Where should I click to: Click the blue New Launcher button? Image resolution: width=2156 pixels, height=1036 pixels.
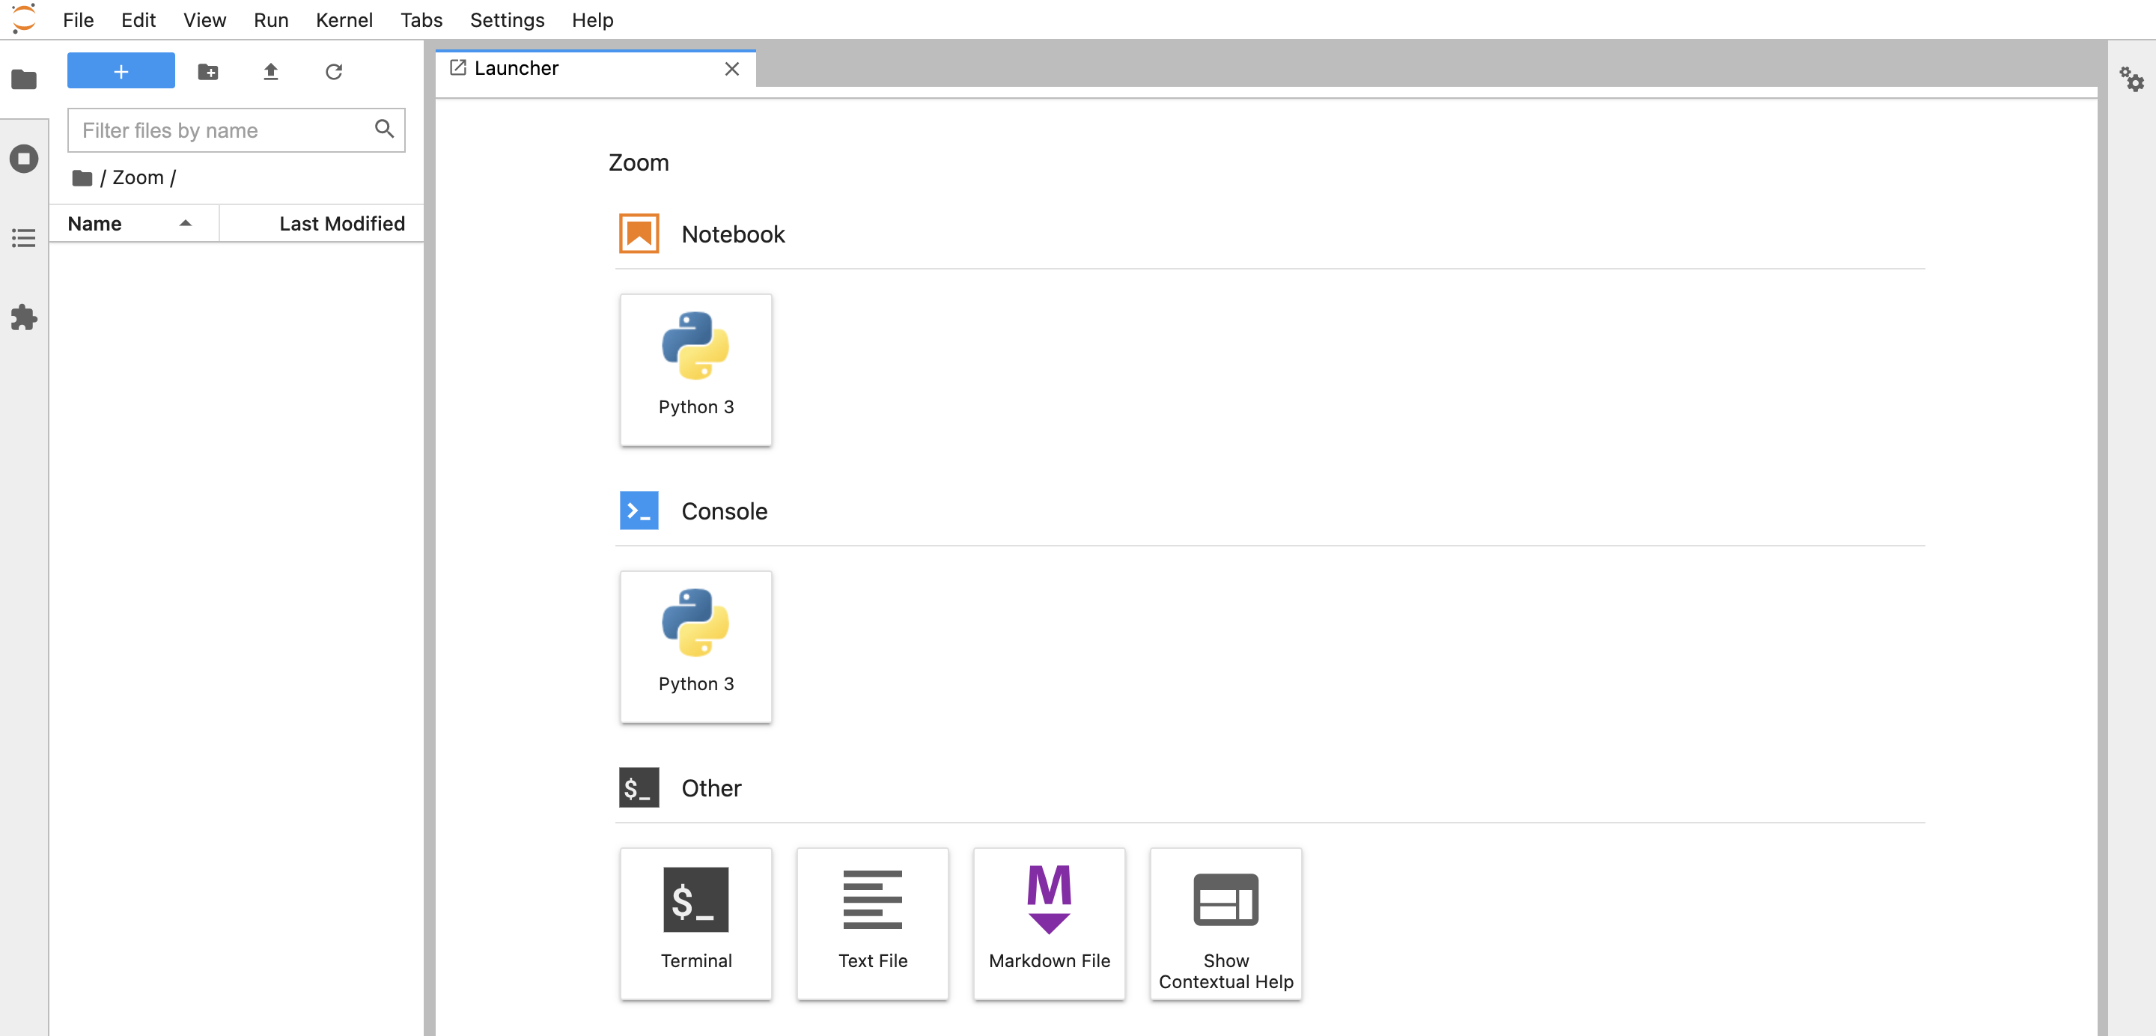[121, 71]
